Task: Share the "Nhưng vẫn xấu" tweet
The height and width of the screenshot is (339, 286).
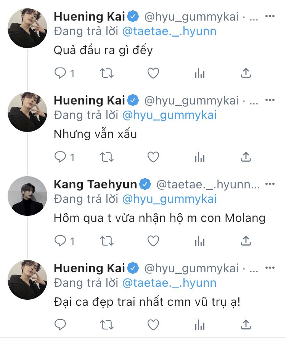Action: point(246,157)
